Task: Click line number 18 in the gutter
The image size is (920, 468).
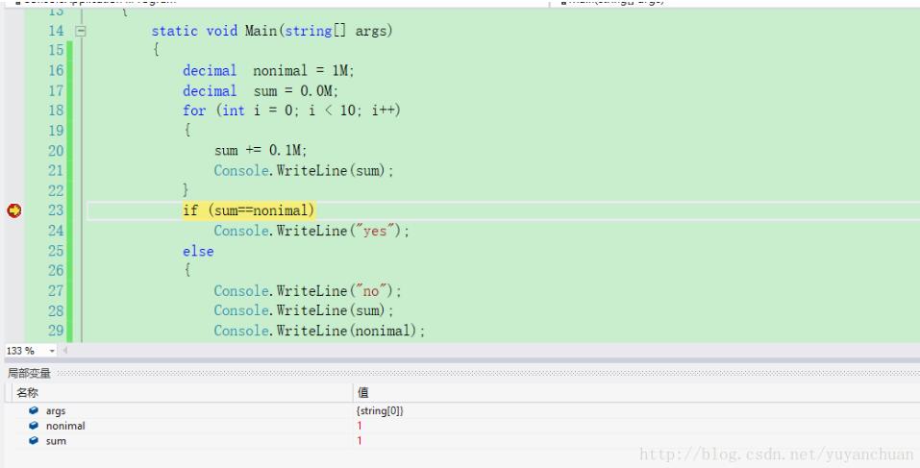Action: 56,111
